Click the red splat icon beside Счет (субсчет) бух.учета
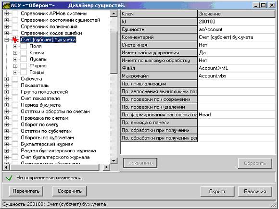This screenshot has height=209, width=279. 15,40
